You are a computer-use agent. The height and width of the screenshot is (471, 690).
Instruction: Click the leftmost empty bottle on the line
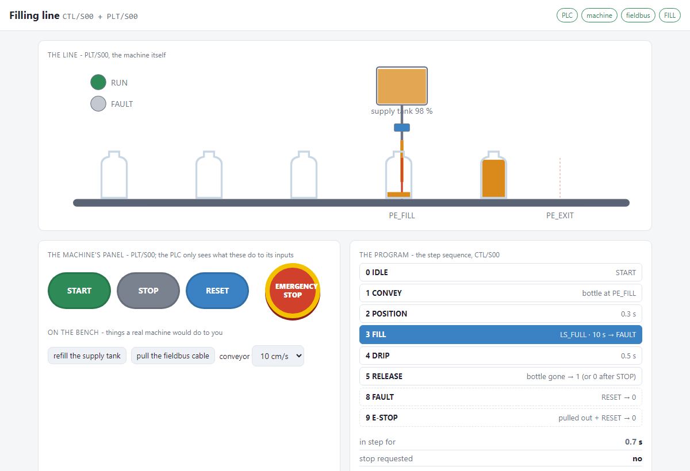(114, 175)
